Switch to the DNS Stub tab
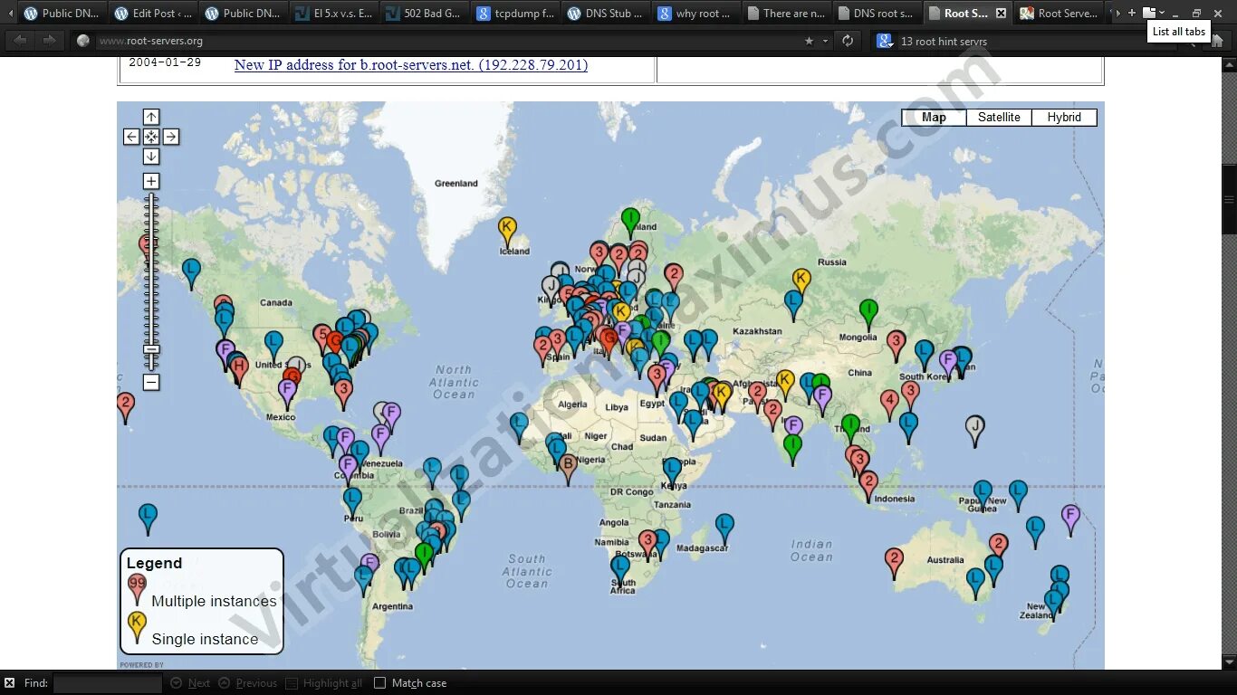Image resolution: width=1237 pixels, height=695 pixels. tap(606, 14)
